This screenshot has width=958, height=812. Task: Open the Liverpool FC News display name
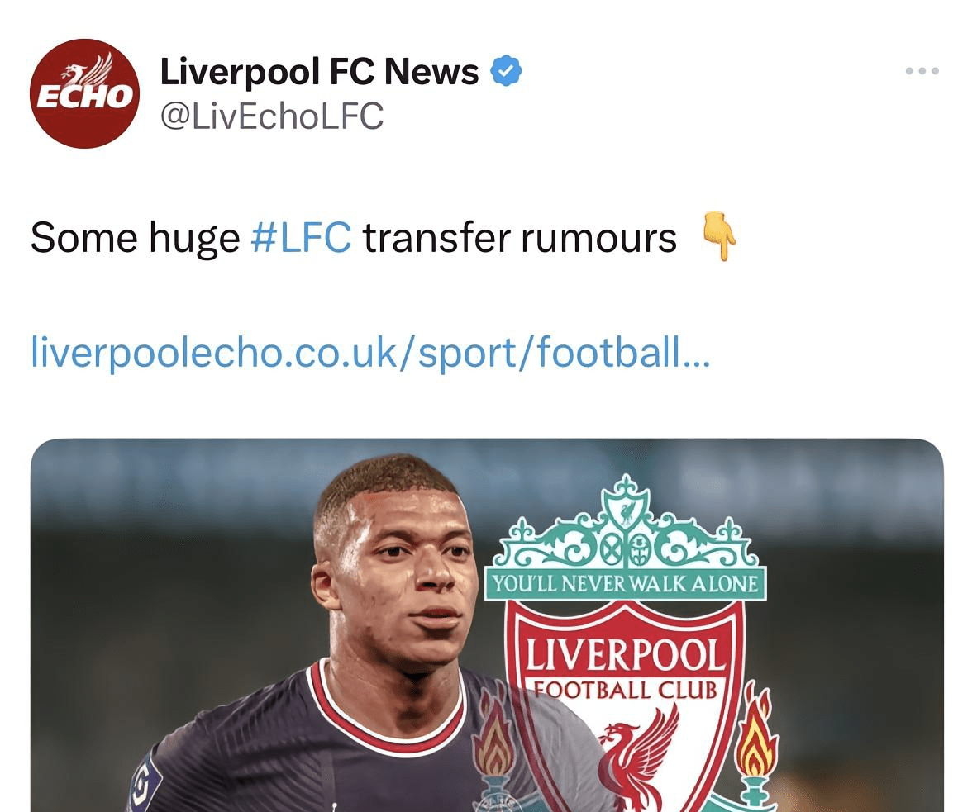[x=319, y=71]
